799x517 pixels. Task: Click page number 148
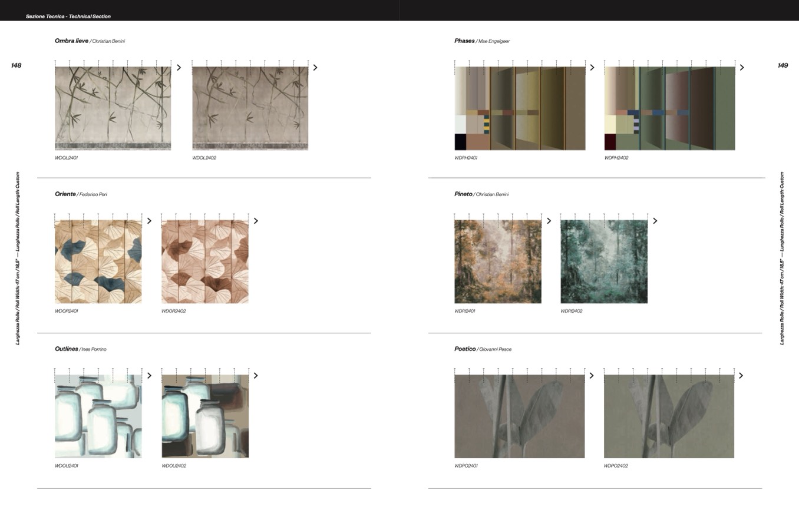coord(16,65)
